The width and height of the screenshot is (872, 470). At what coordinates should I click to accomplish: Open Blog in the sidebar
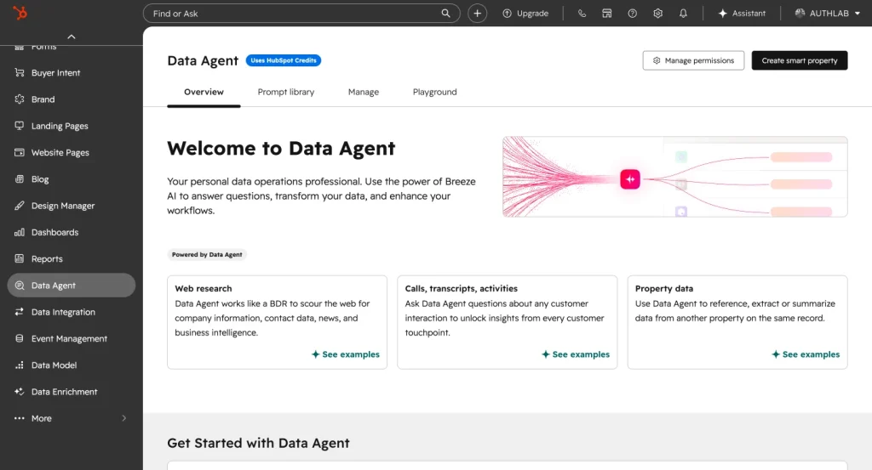tap(72, 179)
